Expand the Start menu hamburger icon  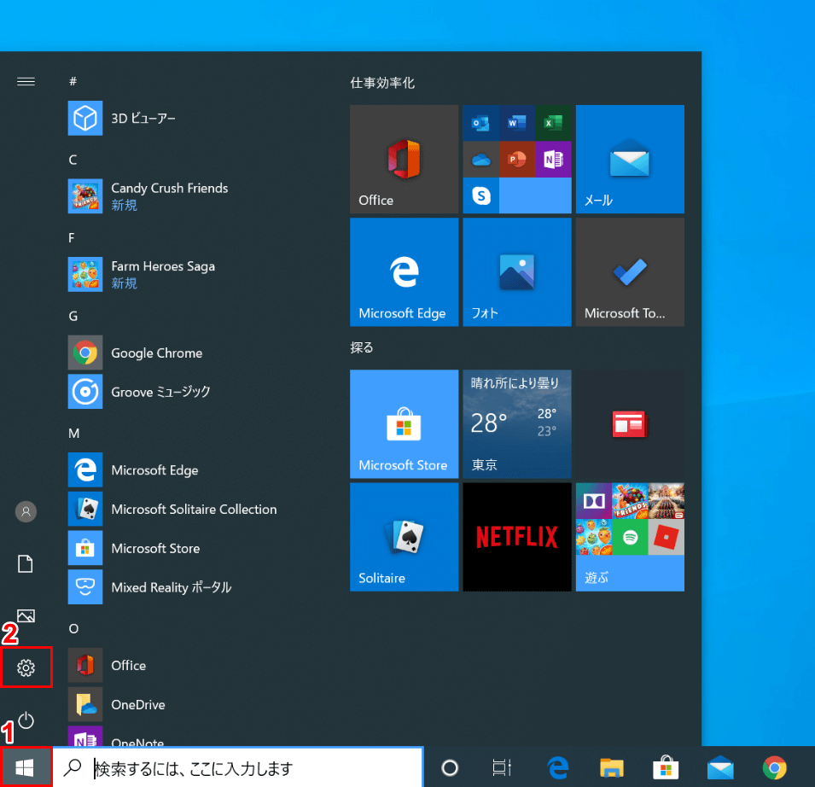coord(26,82)
